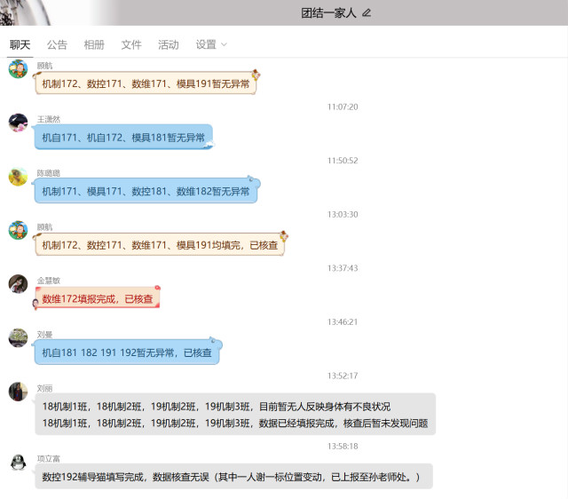
Task: Click 项立富's penguin avatar
Action: click(18, 462)
